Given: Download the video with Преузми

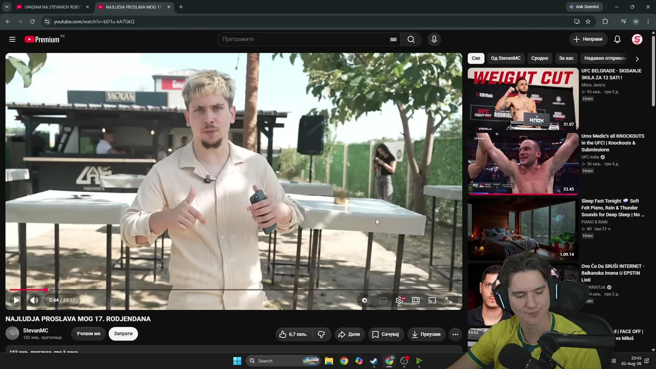Looking at the screenshot, I should click(x=426, y=334).
